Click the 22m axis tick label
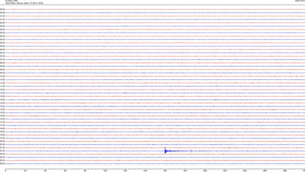 225,171
